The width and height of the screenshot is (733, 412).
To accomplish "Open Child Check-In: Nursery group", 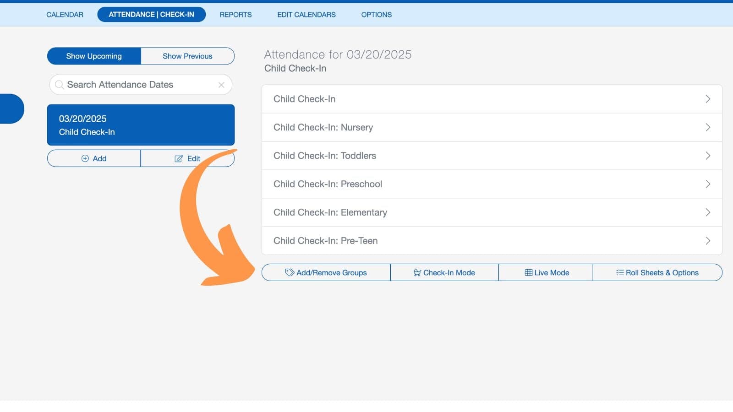I will [492, 127].
